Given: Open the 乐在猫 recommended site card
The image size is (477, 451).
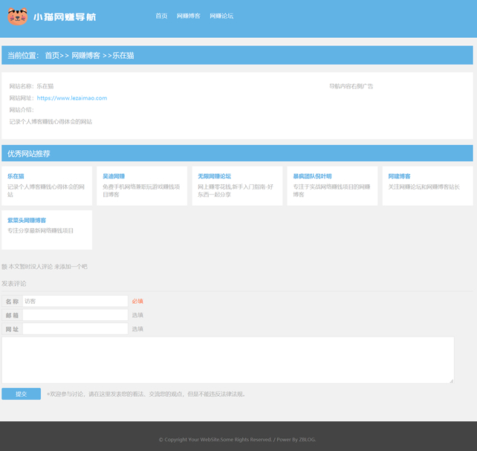Looking at the screenshot, I should point(16,176).
